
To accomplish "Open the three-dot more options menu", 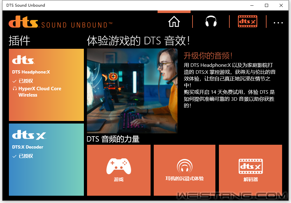I will pyautogui.click(x=278, y=23).
